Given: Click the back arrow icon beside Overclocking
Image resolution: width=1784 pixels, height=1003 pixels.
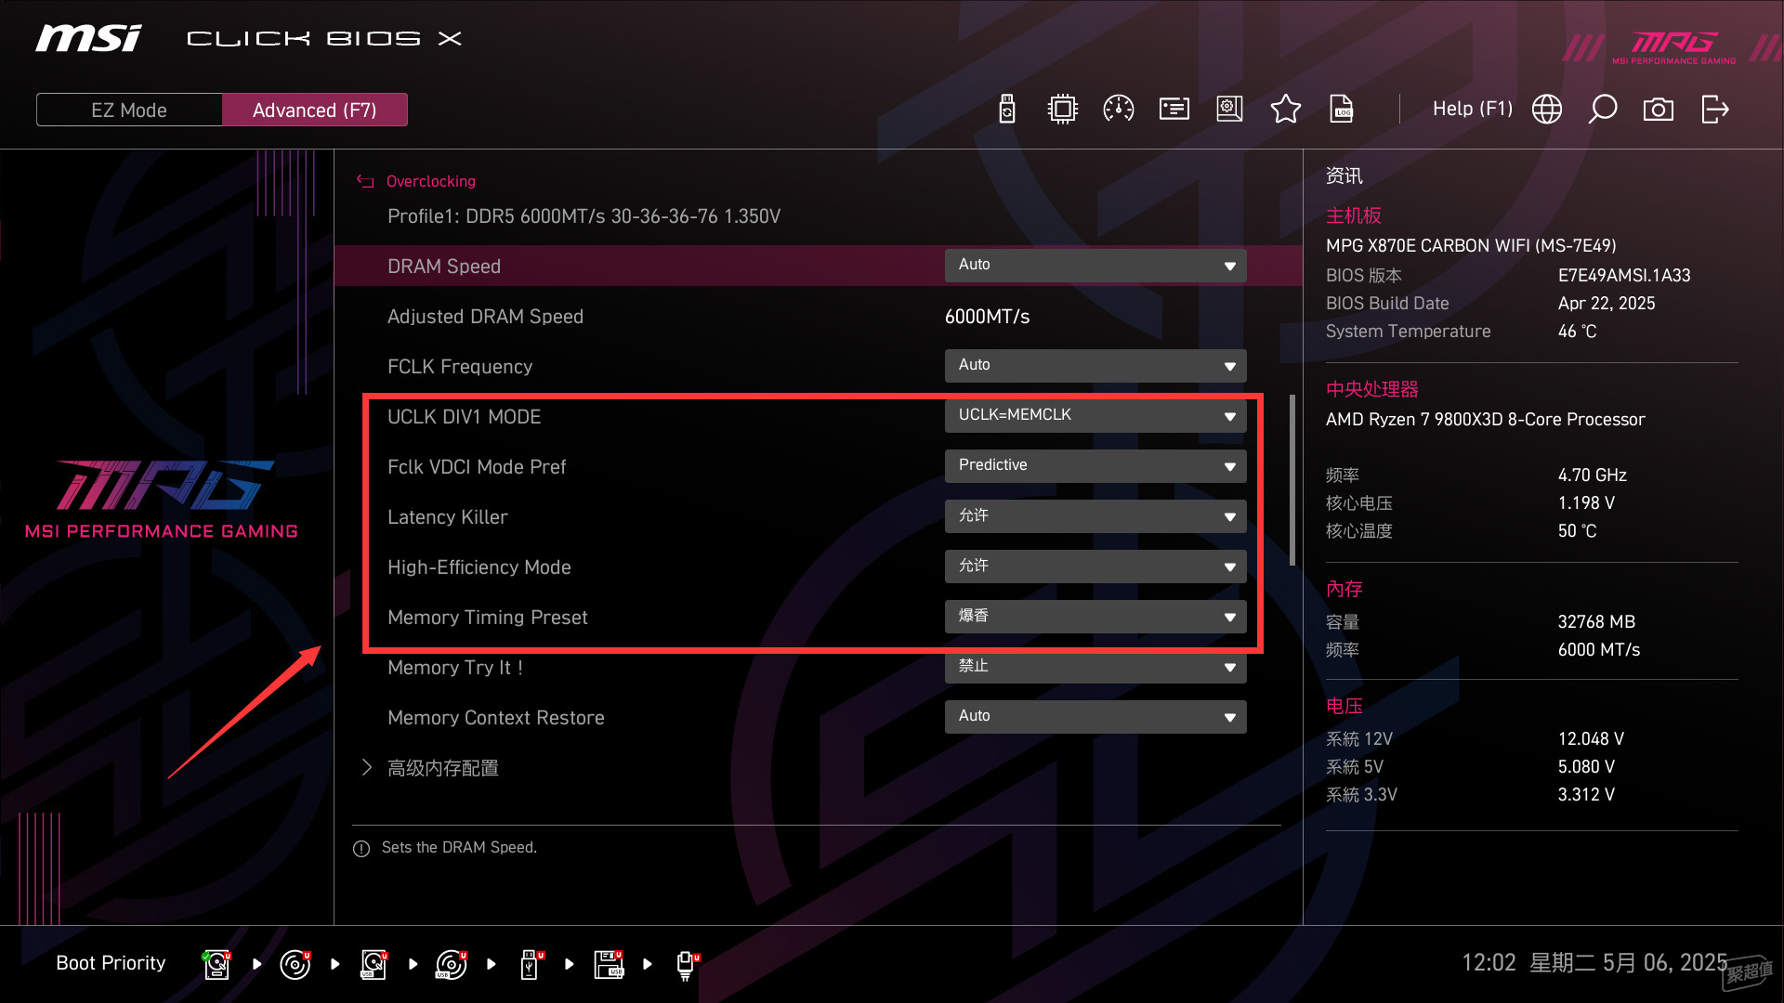Looking at the screenshot, I should pyautogui.click(x=365, y=181).
